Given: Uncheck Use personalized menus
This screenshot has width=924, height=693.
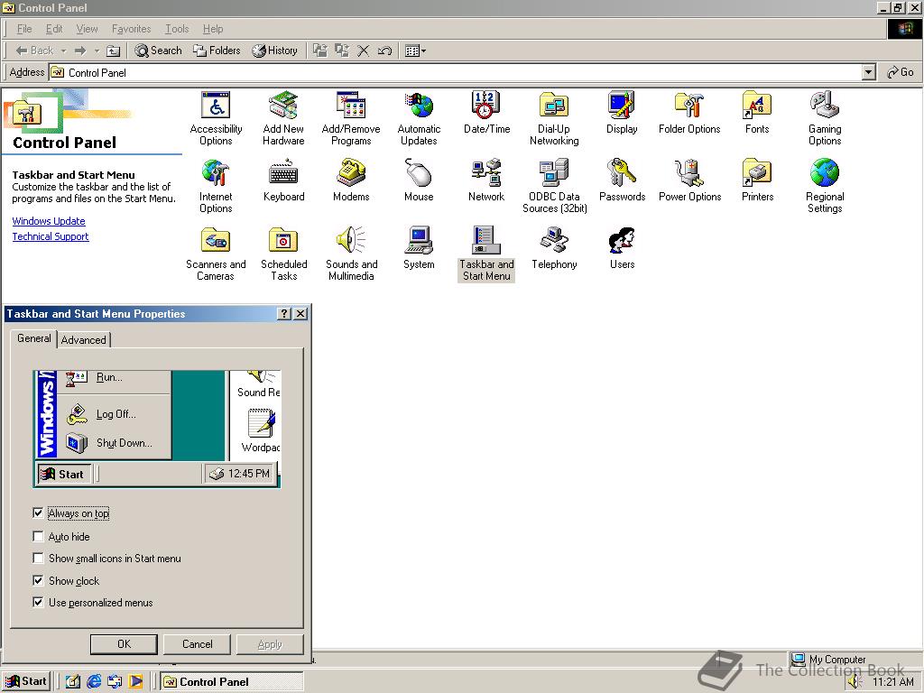Looking at the screenshot, I should click(x=38, y=603).
